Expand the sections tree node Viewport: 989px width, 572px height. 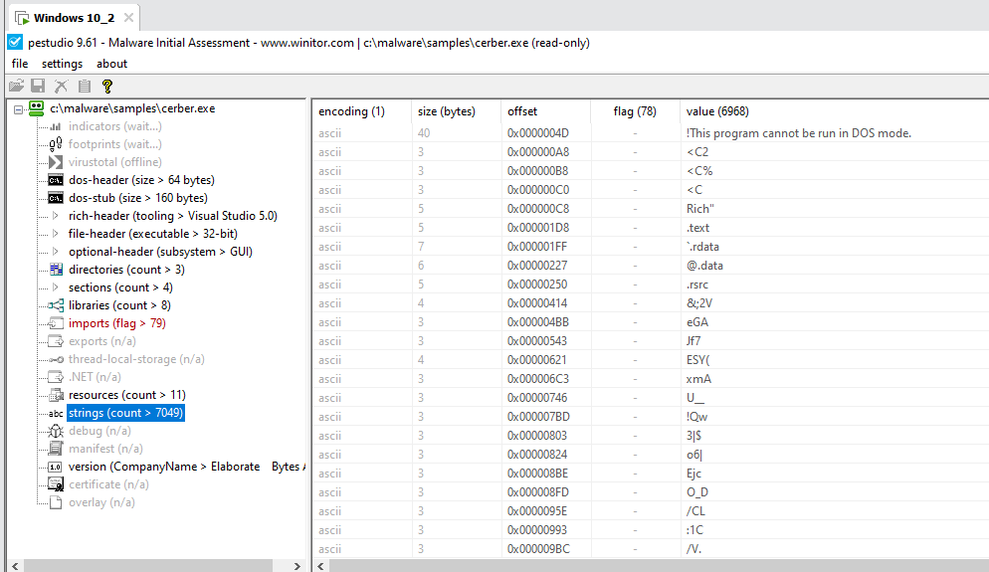[x=56, y=287]
